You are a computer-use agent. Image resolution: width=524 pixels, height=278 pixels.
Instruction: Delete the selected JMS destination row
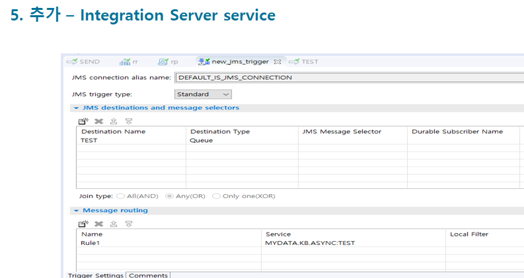point(98,122)
